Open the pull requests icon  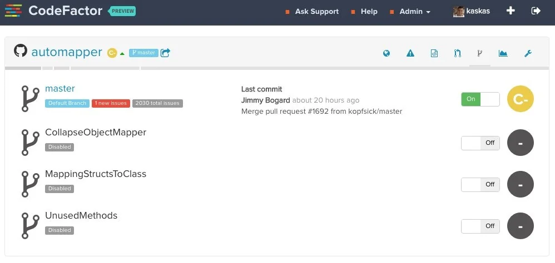pyautogui.click(x=457, y=53)
